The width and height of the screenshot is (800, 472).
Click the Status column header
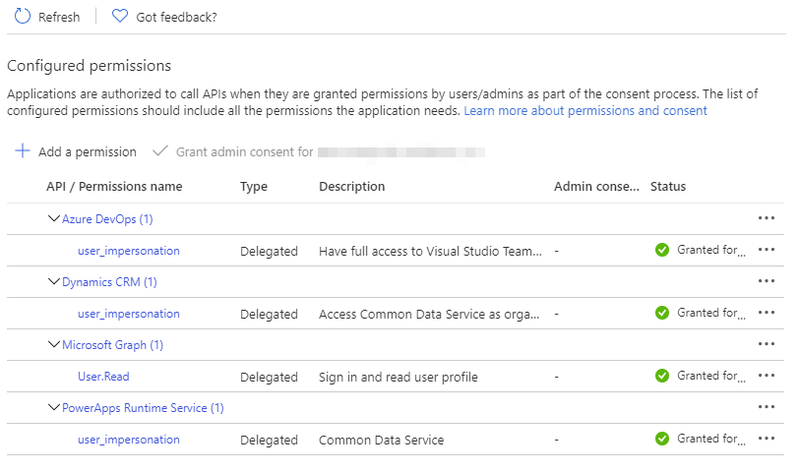(668, 187)
